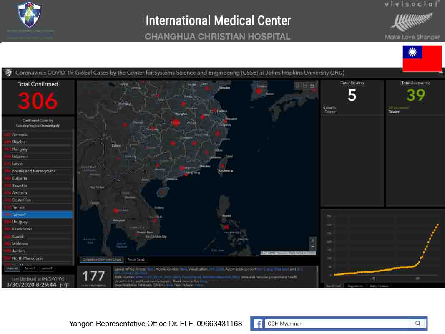The width and height of the screenshot is (445, 334).
Task: Click the red marker near Hong Kong
Action: (186, 174)
